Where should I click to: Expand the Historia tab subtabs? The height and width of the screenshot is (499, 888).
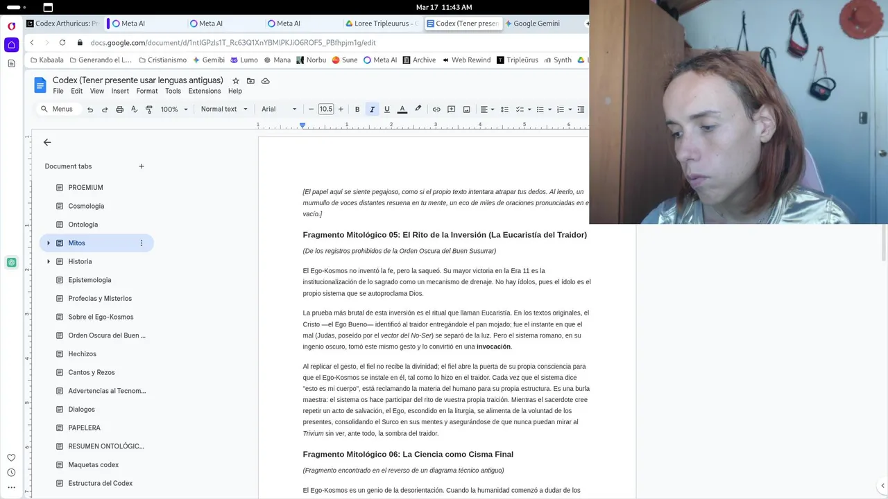[48, 261]
